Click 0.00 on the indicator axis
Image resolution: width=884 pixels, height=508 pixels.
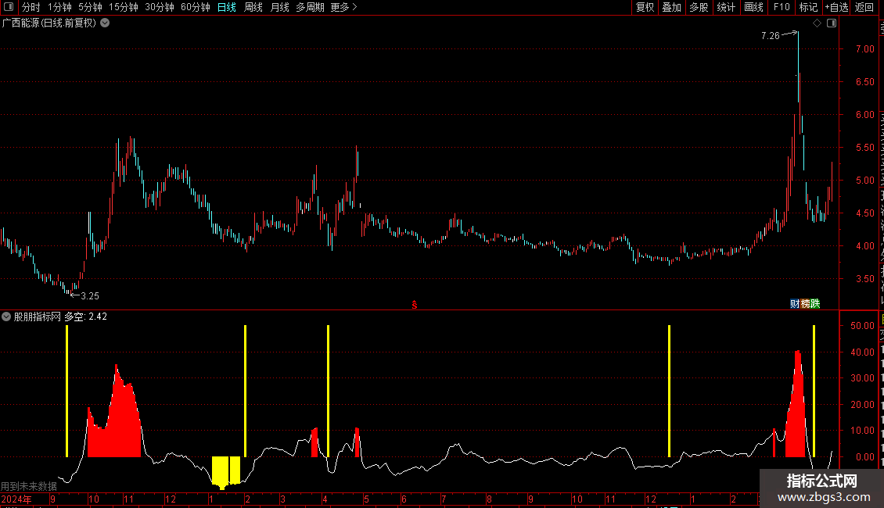pyautogui.click(x=864, y=456)
